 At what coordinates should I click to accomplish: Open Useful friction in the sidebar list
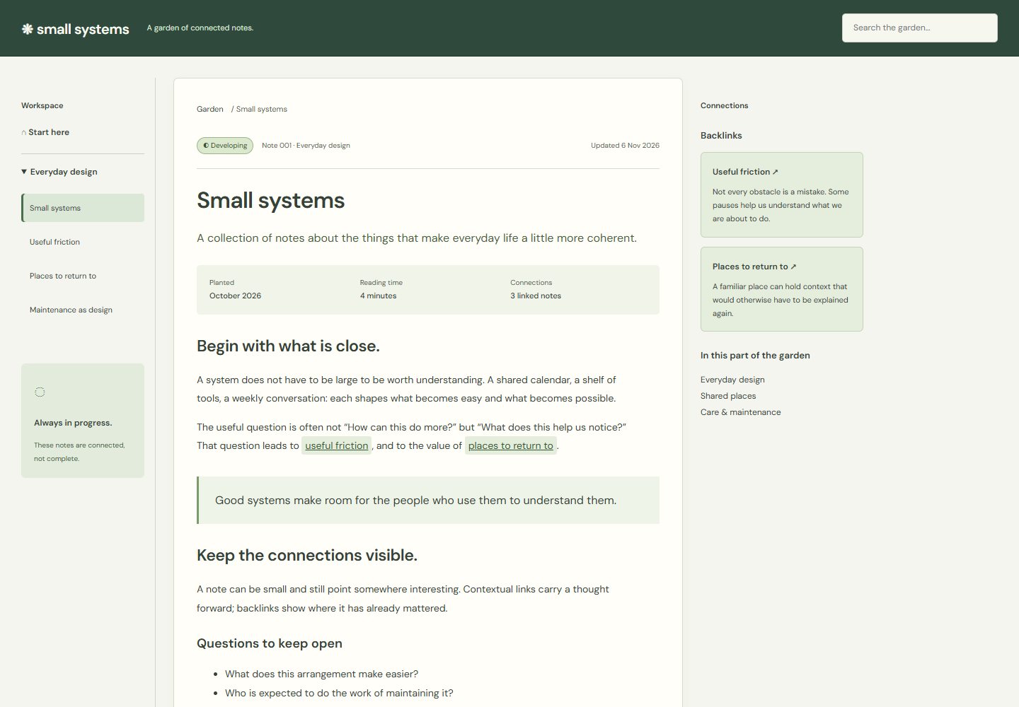coord(83,242)
